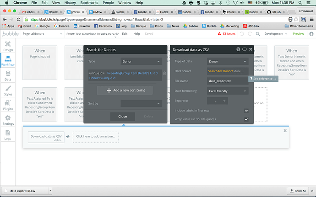Close the downloads bar
Screen dimensions: 316x197
pyautogui.click(x=312, y=191)
